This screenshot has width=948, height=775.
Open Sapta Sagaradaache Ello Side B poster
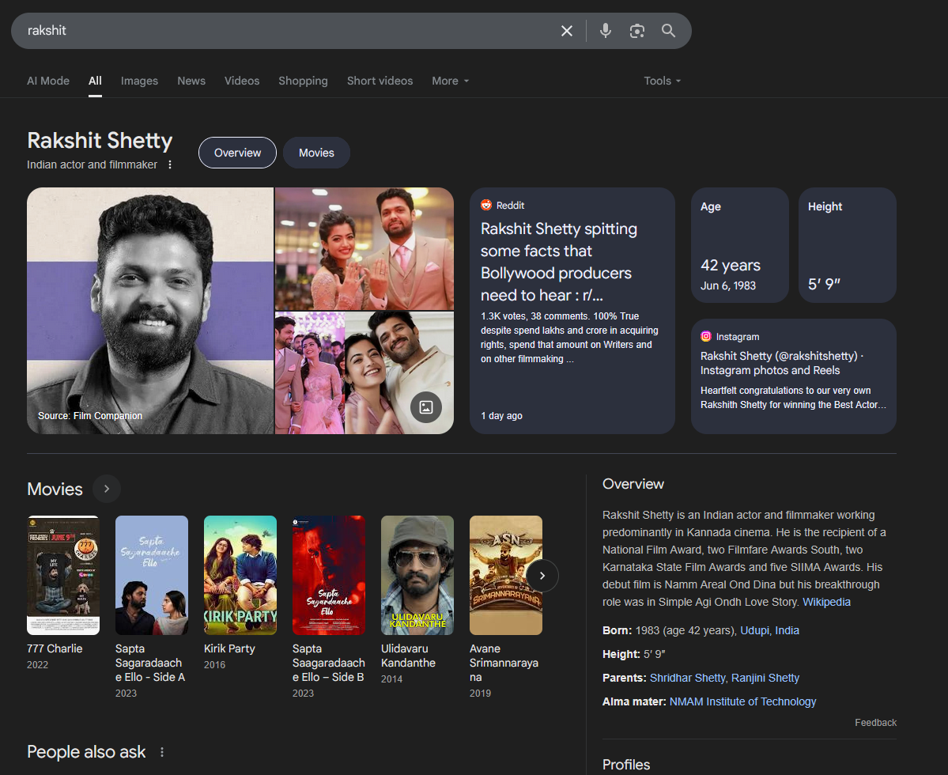pos(329,575)
